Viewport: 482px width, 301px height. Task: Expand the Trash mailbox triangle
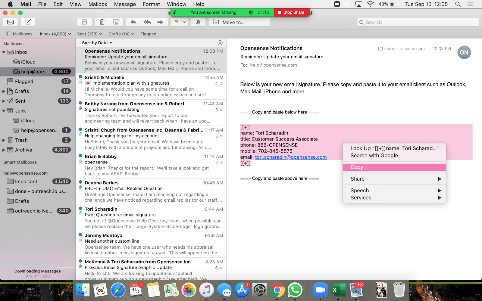click(x=4, y=140)
